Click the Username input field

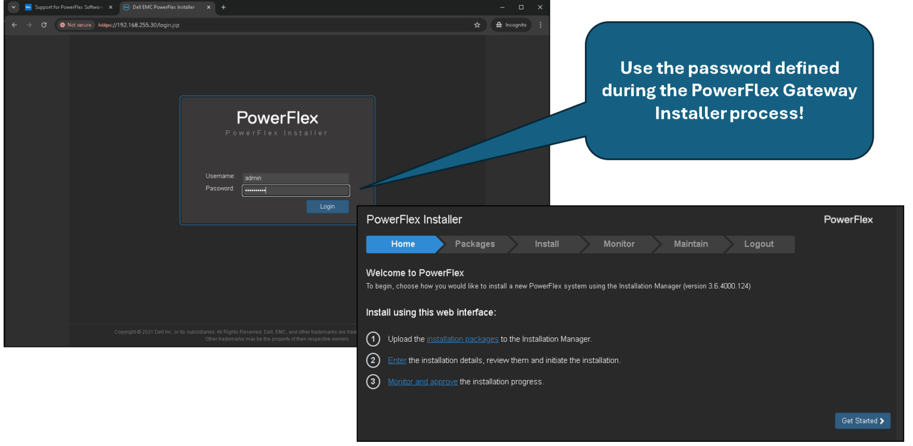(x=295, y=178)
